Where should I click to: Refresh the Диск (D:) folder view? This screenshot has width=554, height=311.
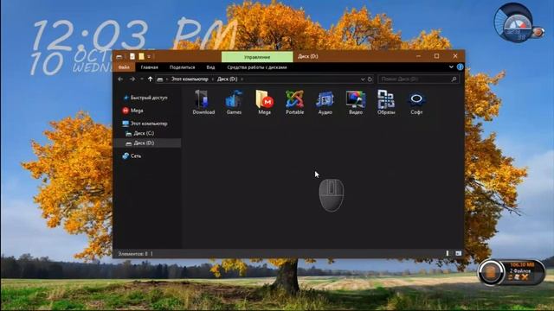click(370, 79)
